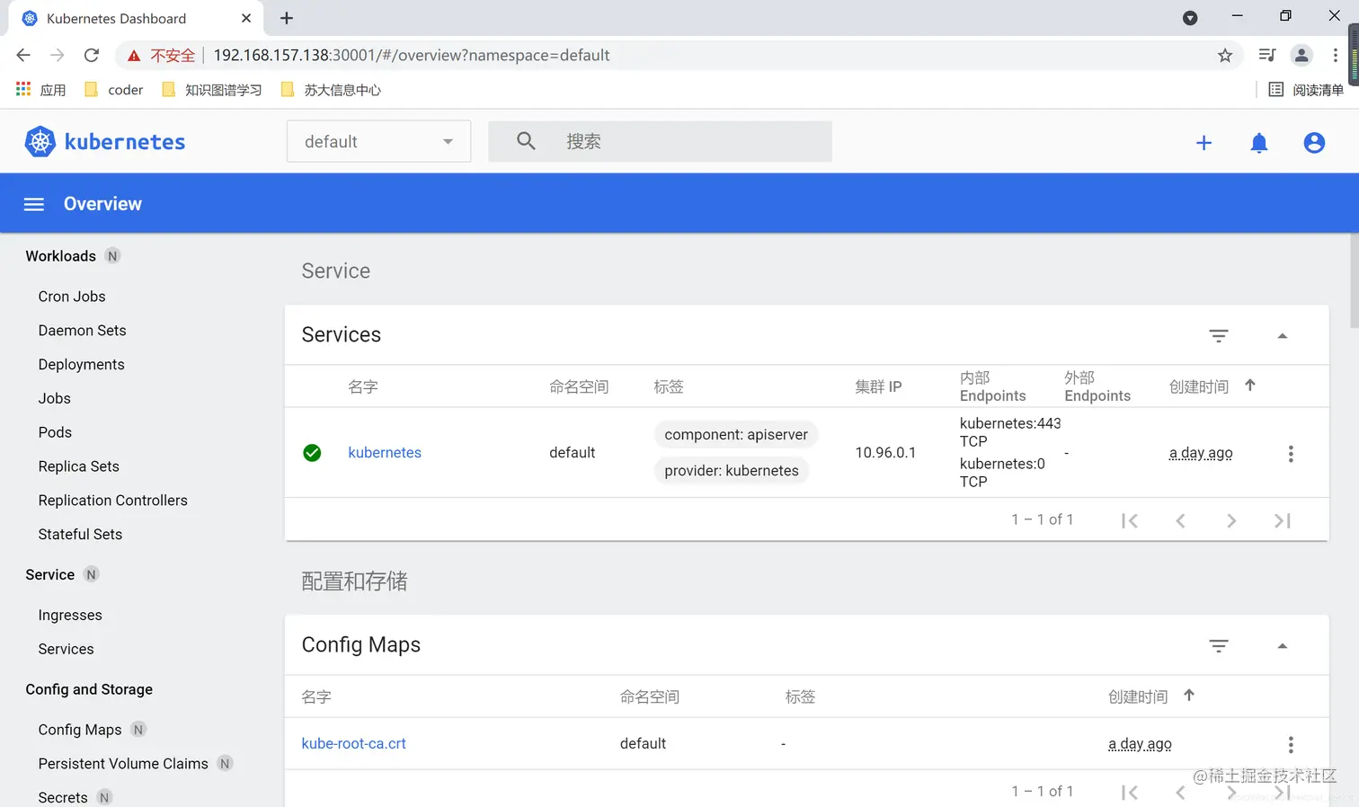This screenshot has width=1359, height=807.
Task: Filter the Services card
Action: [x=1218, y=336]
